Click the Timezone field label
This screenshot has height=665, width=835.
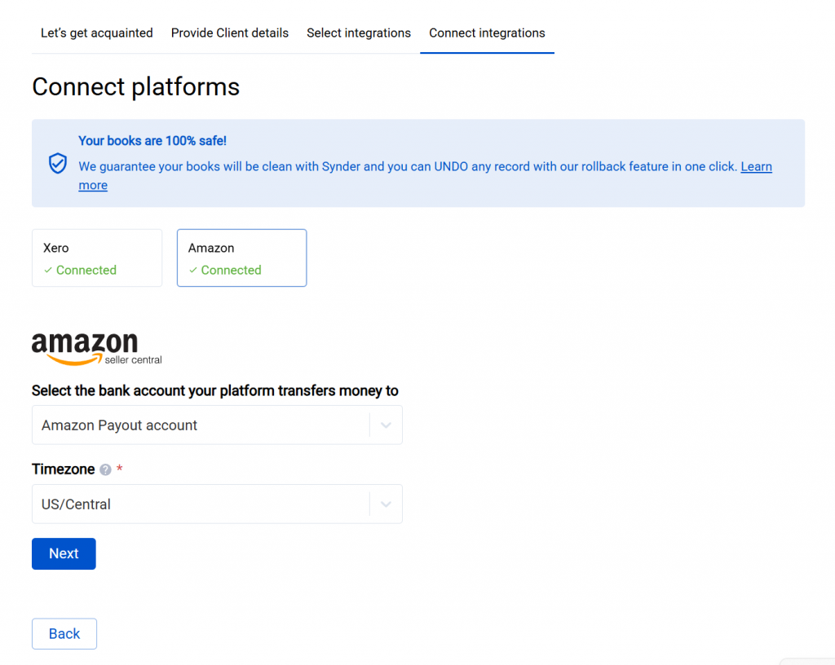point(64,469)
